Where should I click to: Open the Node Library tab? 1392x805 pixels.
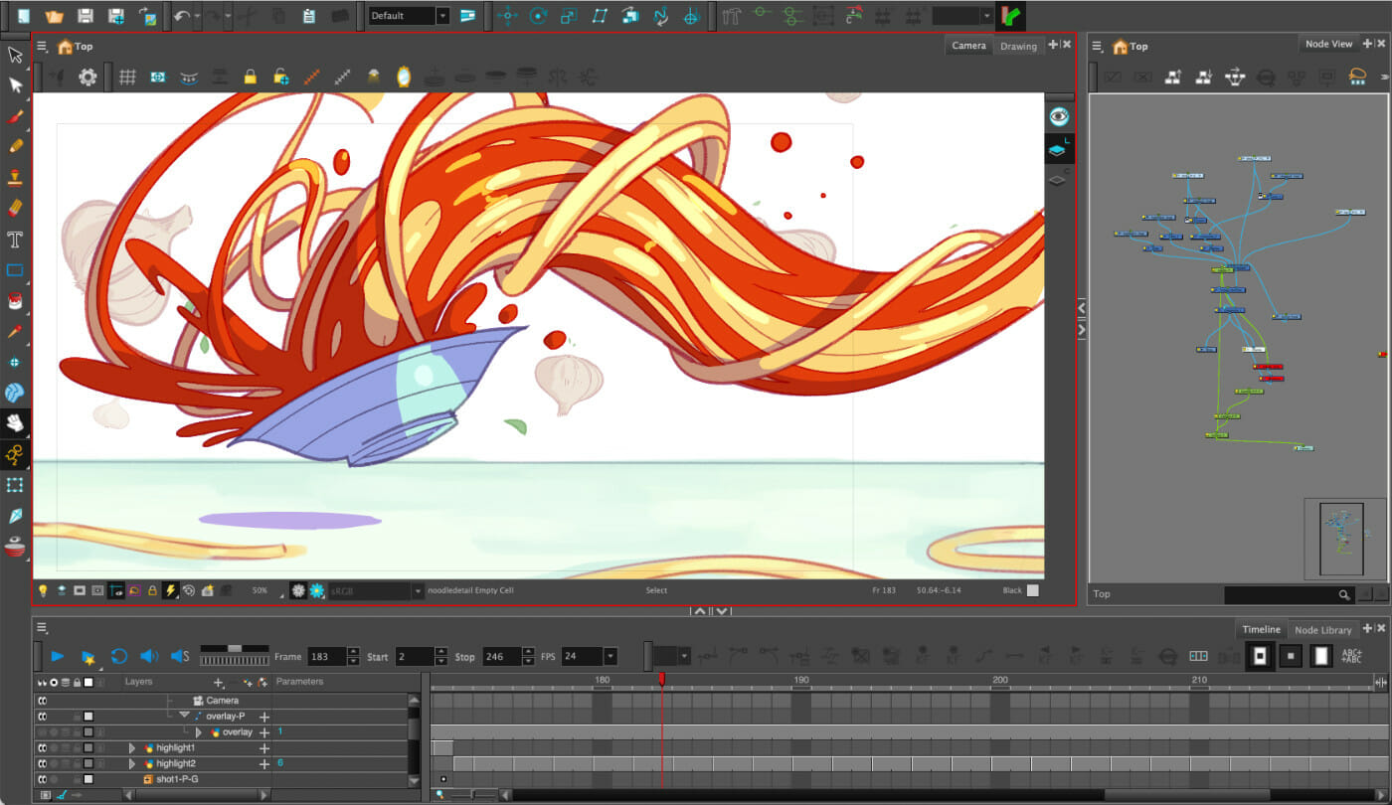pos(1322,629)
